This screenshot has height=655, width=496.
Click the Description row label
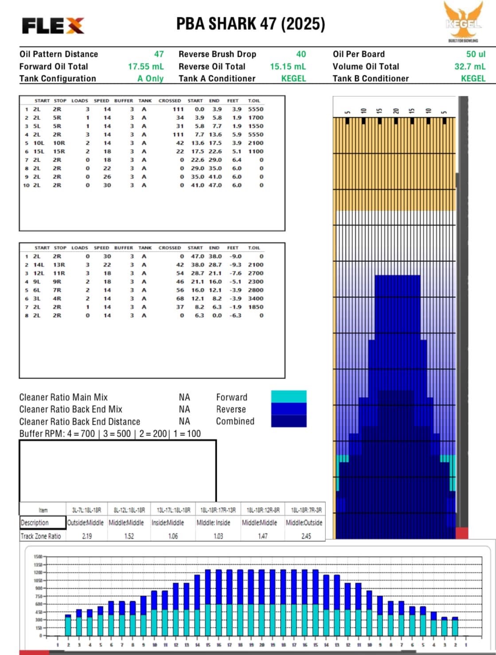35,523
